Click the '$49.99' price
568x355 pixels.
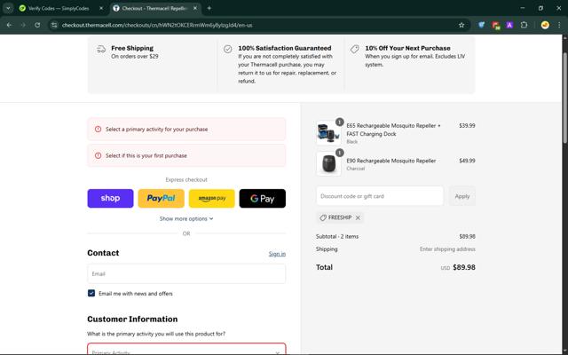(x=467, y=161)
